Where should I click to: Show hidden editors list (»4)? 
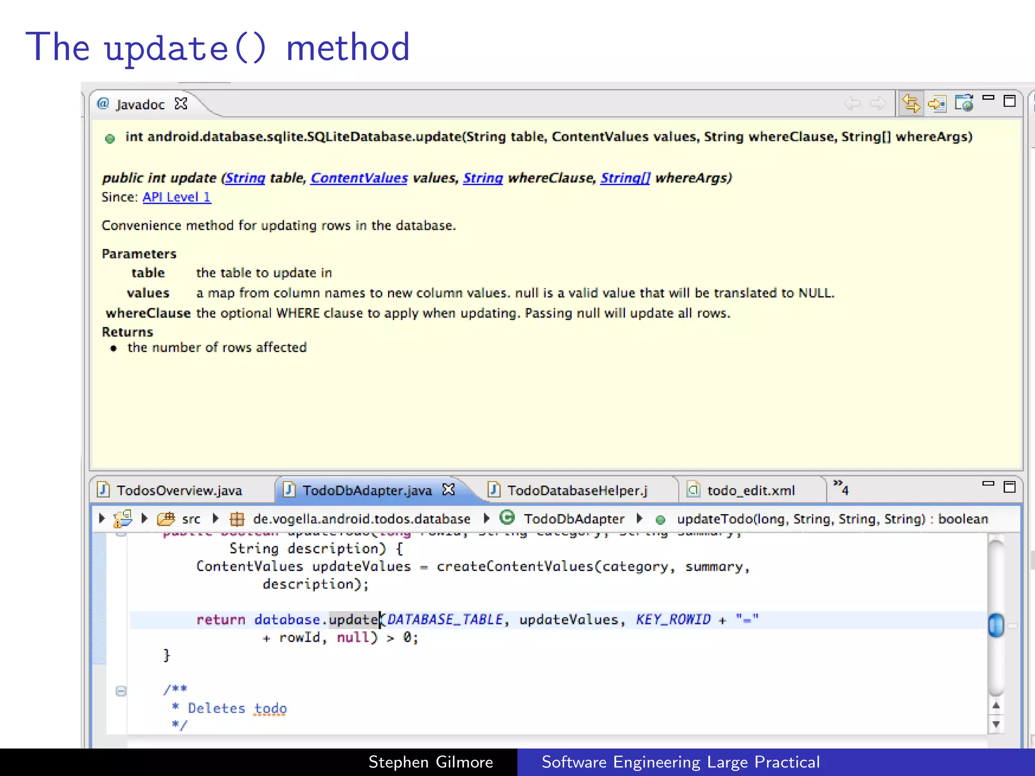(841, 488)
